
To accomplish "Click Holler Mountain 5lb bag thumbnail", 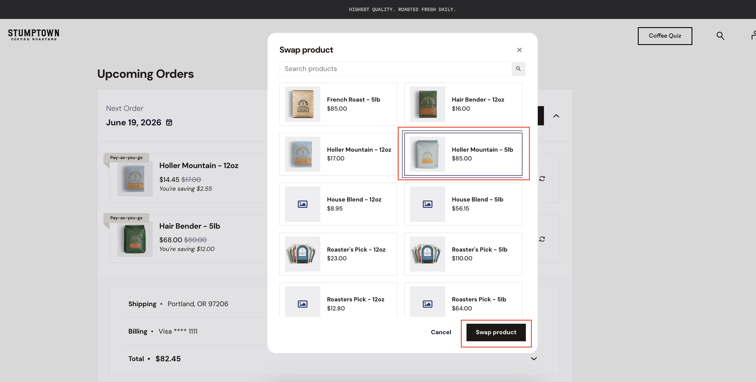I will click(x=427, y=154).
